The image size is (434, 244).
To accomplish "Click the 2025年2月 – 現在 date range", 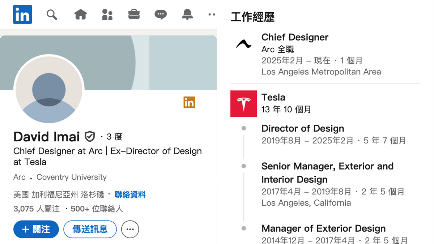I will point(296,60).
